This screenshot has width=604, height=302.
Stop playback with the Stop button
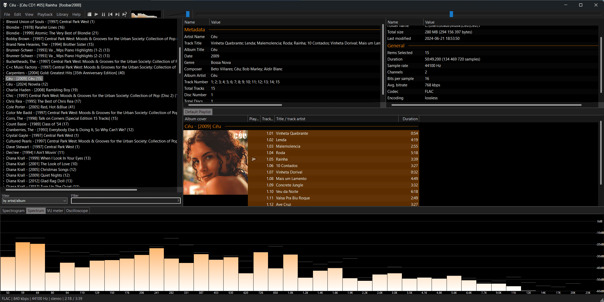(89, 14)
